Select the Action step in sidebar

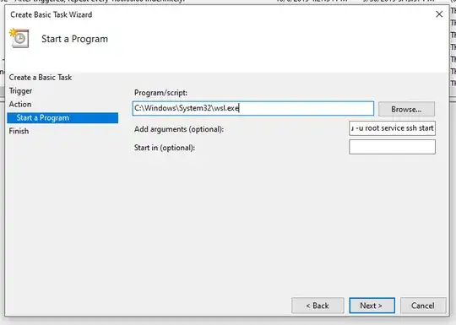pyautogui.click(x=20, y=104)
